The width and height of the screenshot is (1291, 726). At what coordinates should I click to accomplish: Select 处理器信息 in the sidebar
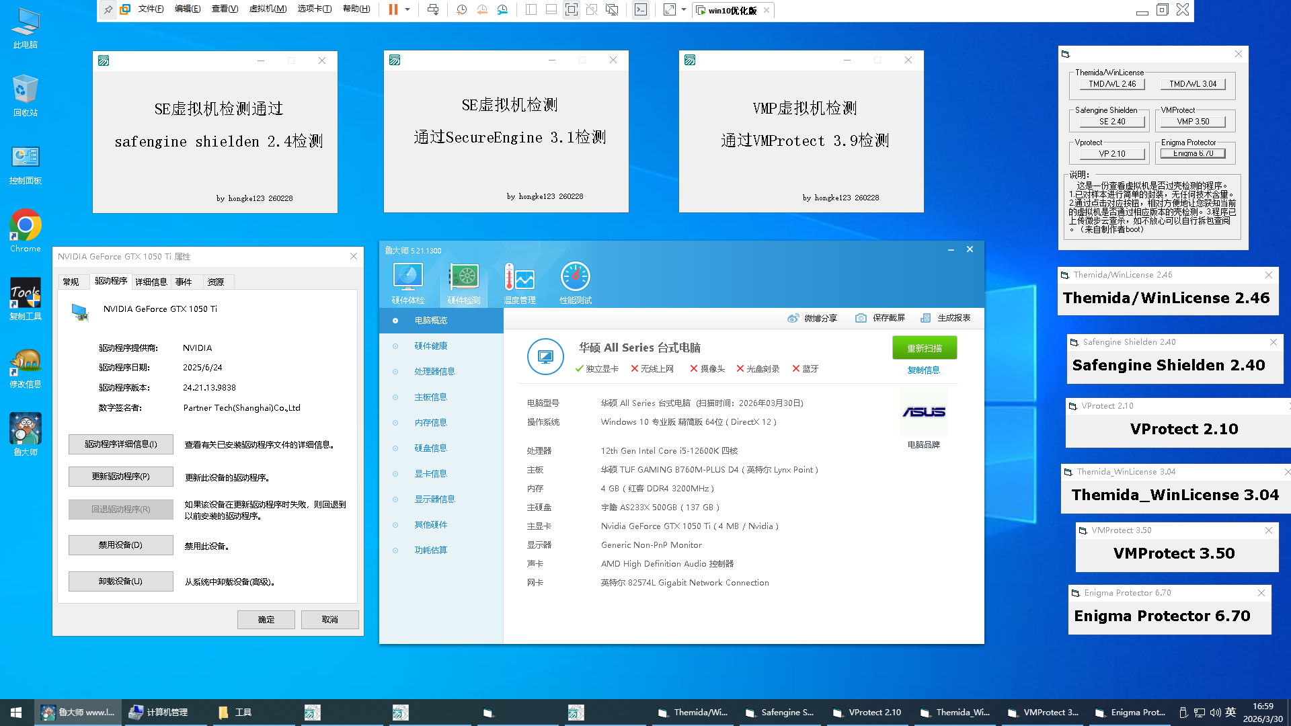point(434,372)
